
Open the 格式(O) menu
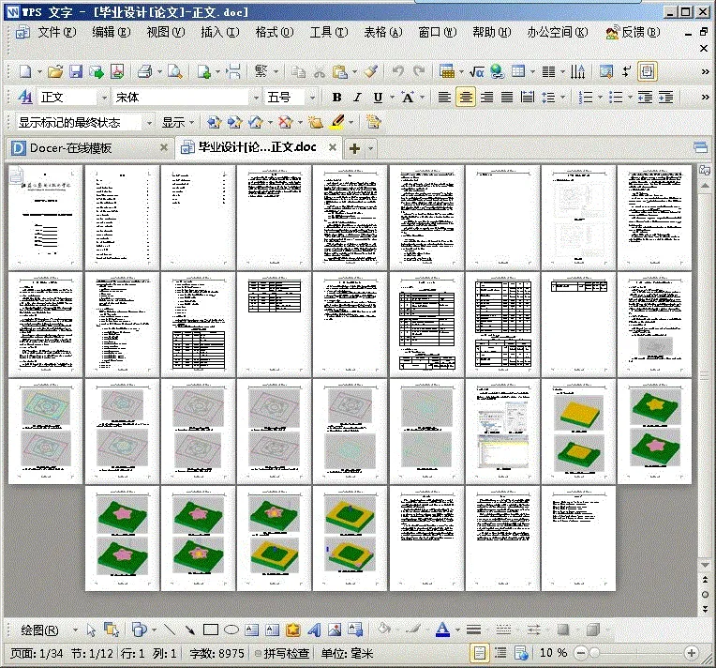pos(274,32)
